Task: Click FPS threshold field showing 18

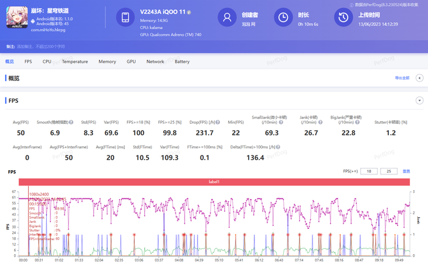Action: (x=369, y=171)
